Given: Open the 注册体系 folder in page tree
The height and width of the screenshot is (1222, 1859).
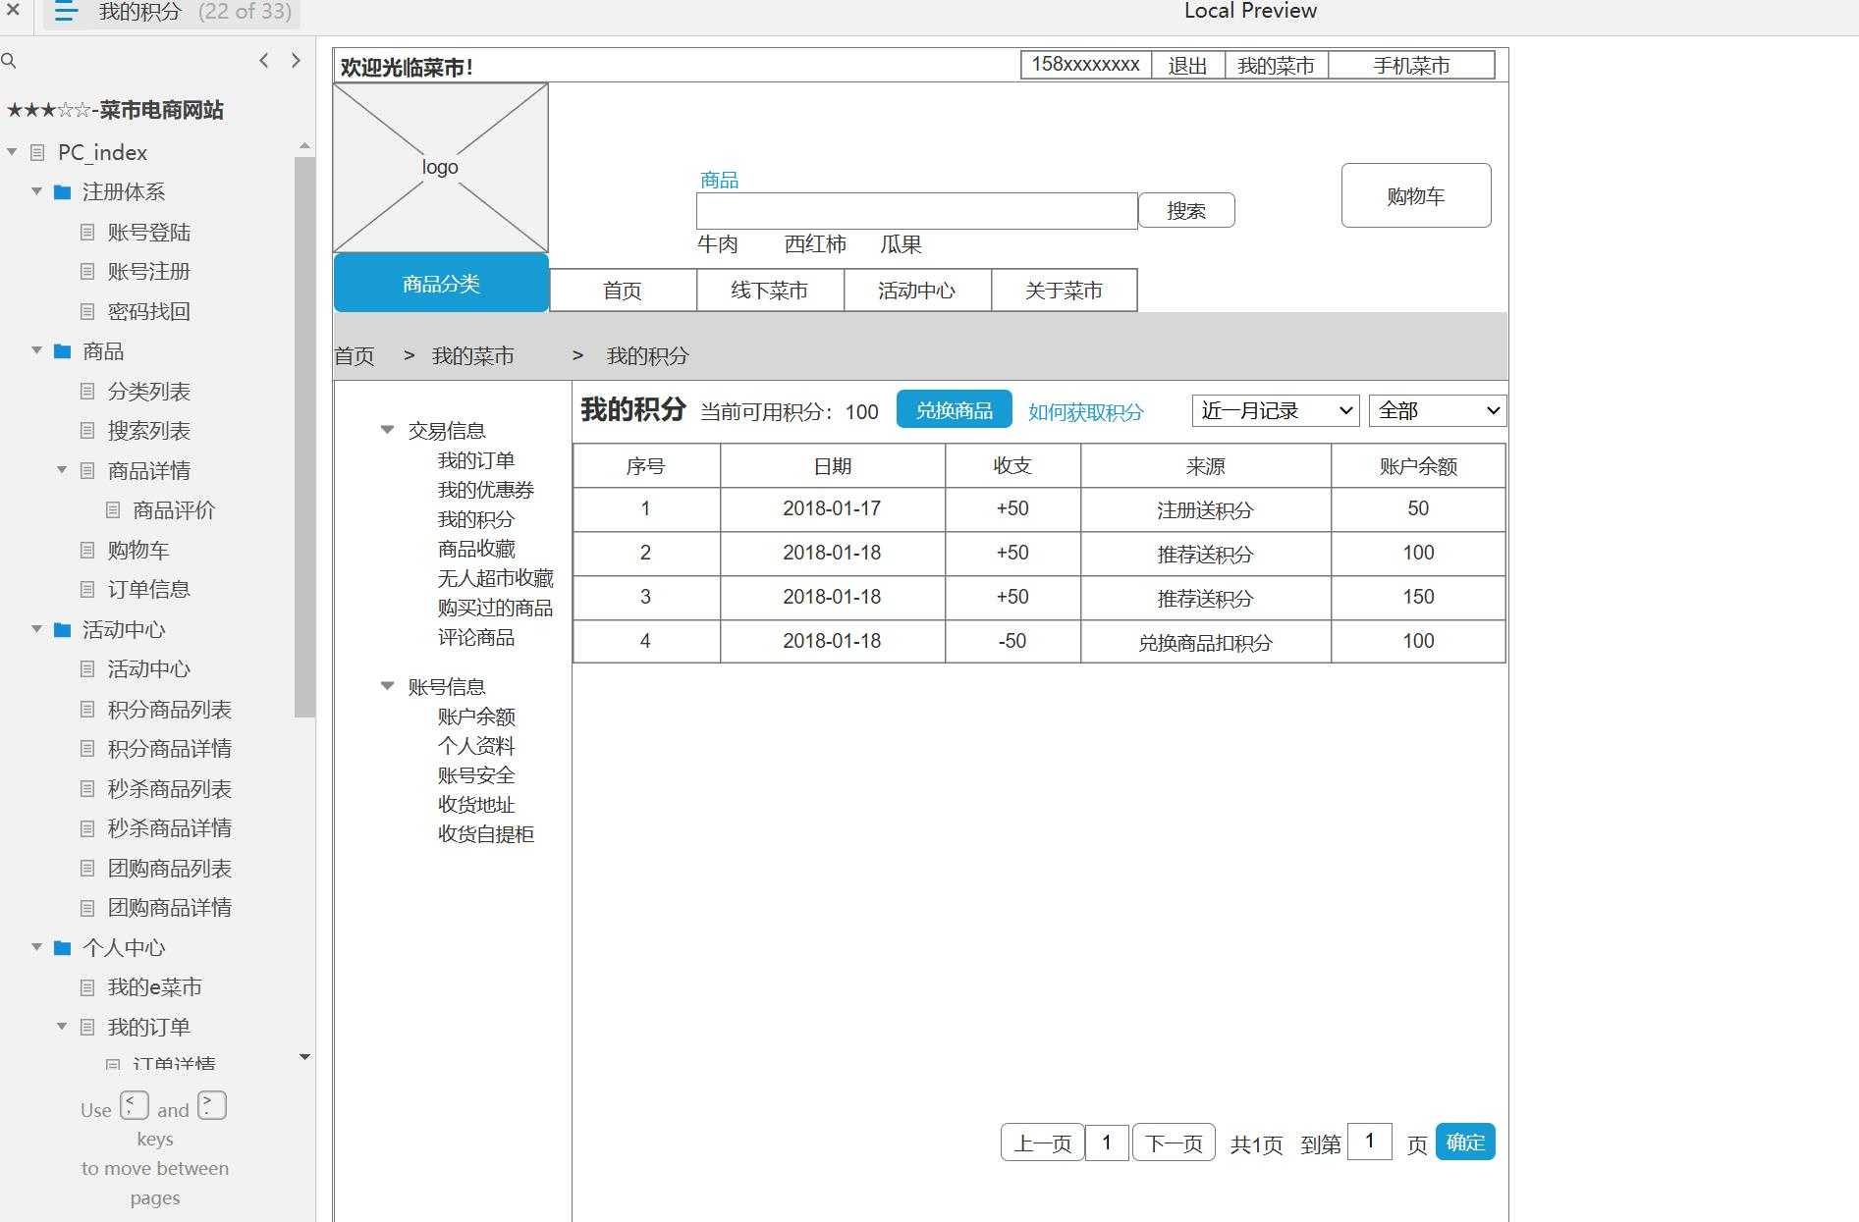Looking at the screenshot, I should [123, 191].
